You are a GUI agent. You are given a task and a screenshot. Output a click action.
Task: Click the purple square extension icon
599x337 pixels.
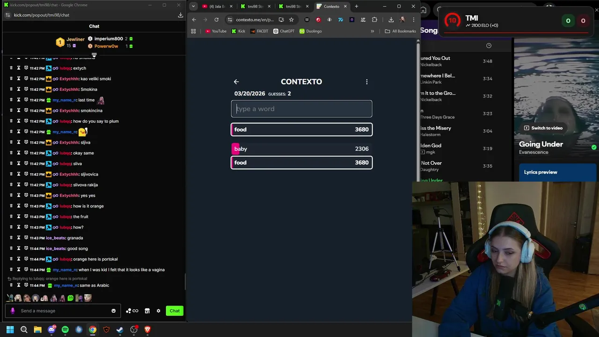click(352, 20)
